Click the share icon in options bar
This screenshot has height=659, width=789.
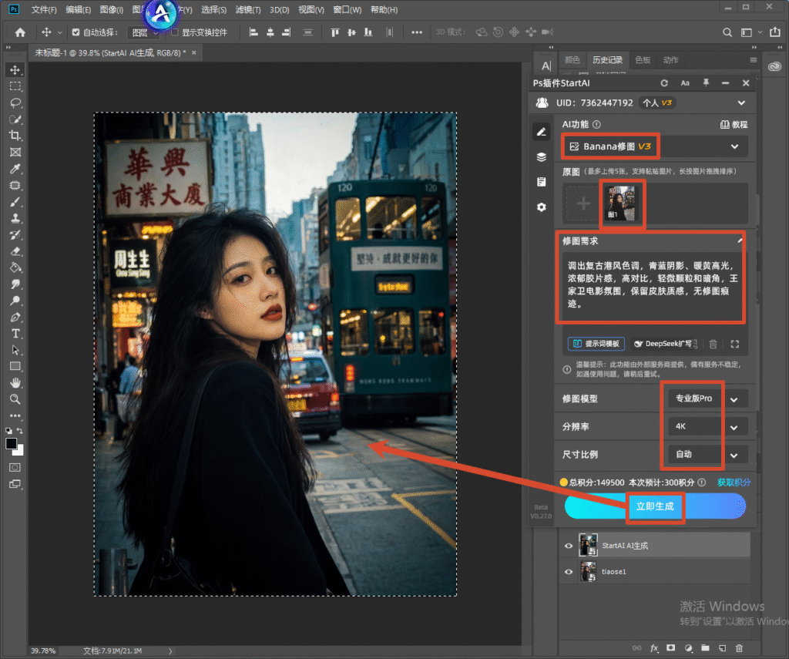(775, 32)
